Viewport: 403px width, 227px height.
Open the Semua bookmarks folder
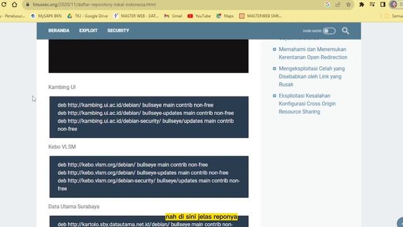[394, 16]
